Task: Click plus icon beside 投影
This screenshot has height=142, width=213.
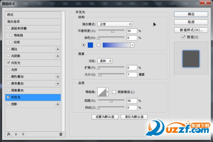Action: [58, 104]
